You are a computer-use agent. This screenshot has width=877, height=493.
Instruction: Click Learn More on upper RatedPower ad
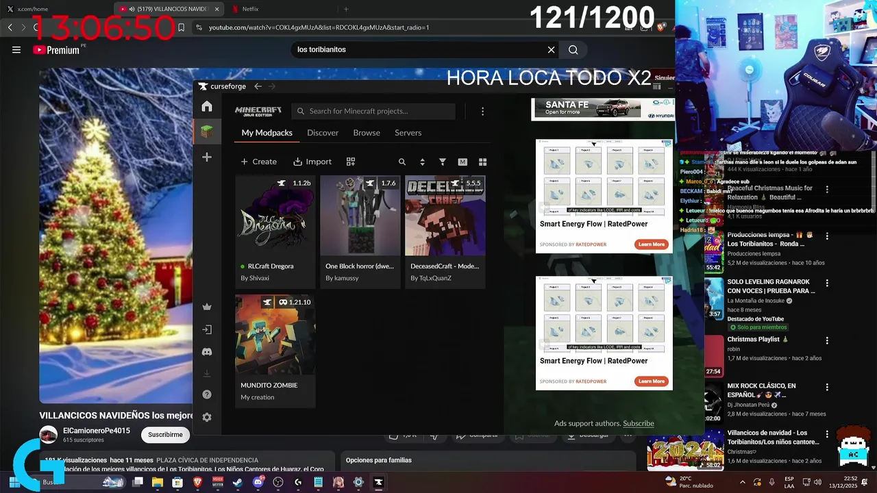[x=652, y=244]
